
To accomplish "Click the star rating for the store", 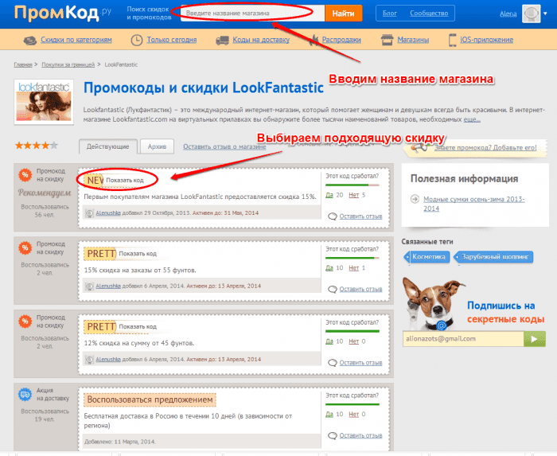I will click(x=37, y=146).
